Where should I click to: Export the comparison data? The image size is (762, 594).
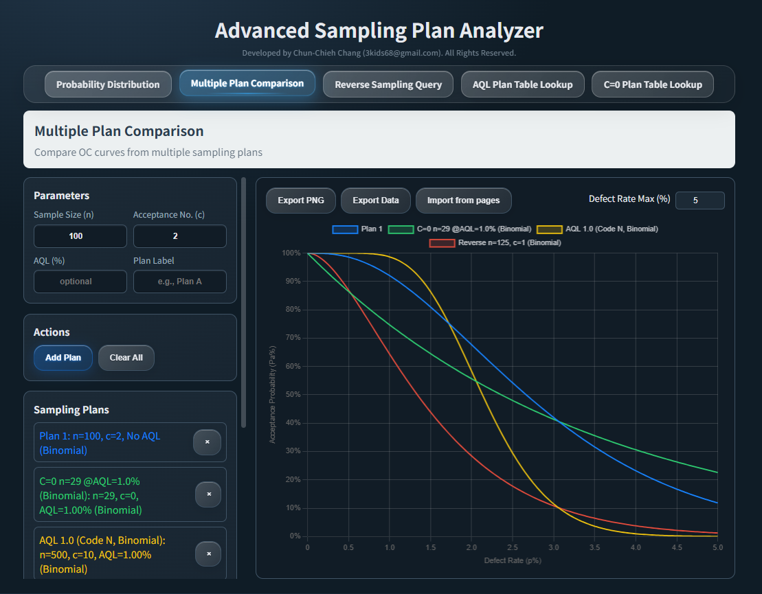point(375,200)
